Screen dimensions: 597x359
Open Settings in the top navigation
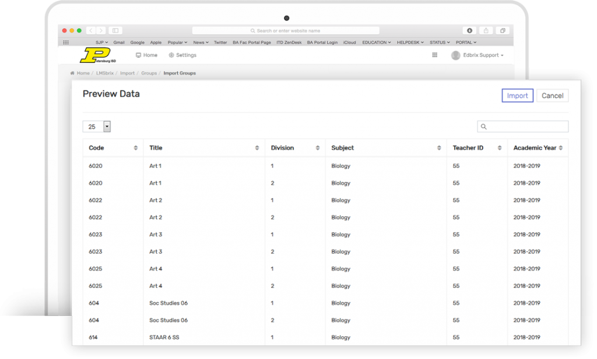pyautogui.click(x=182, y=55)
